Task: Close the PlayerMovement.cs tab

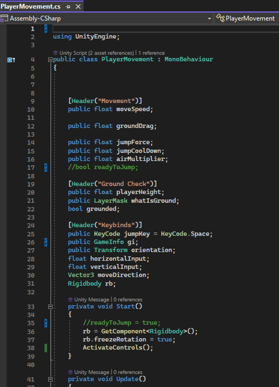Action: [x=78, y=7]
